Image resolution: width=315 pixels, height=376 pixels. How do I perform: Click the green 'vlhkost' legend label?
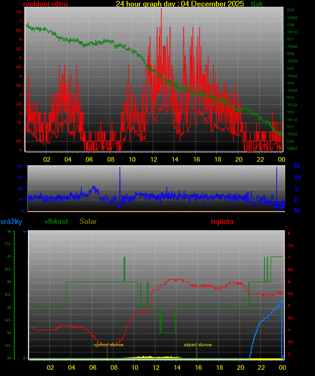[56, 222]
